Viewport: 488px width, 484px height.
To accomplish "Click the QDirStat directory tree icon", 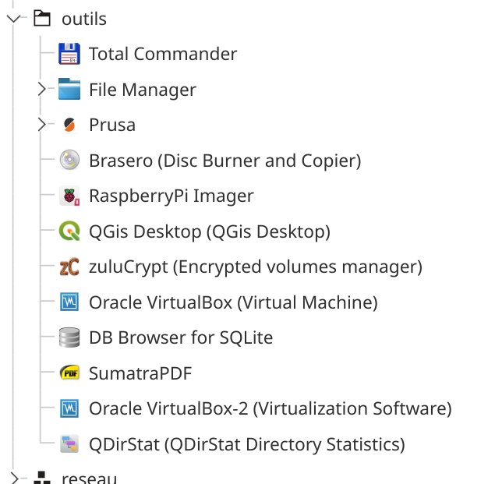I will (69, 443).
